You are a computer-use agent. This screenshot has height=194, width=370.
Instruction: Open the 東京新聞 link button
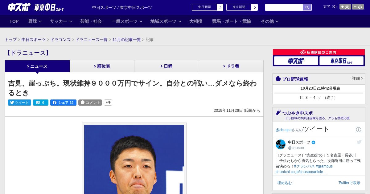click(239, 7)
